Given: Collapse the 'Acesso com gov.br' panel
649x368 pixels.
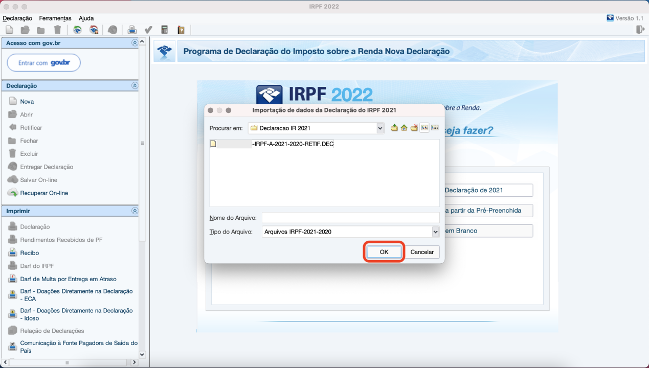Looking at the screenshot, I should [x=135, y=43].
